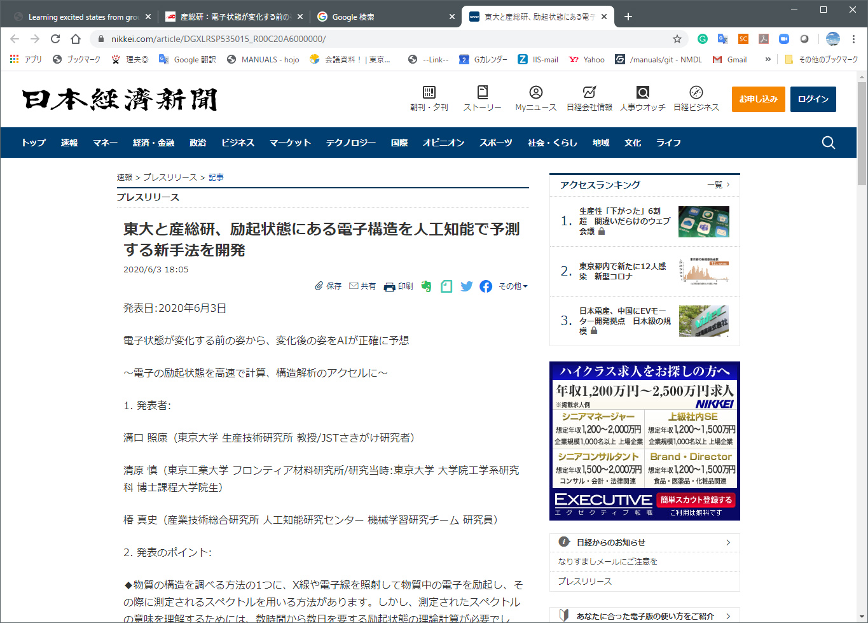Viewport: 868px width, 623px height.
Task: Open 日経ビジネス icon
Action: [x=696, y=99]
